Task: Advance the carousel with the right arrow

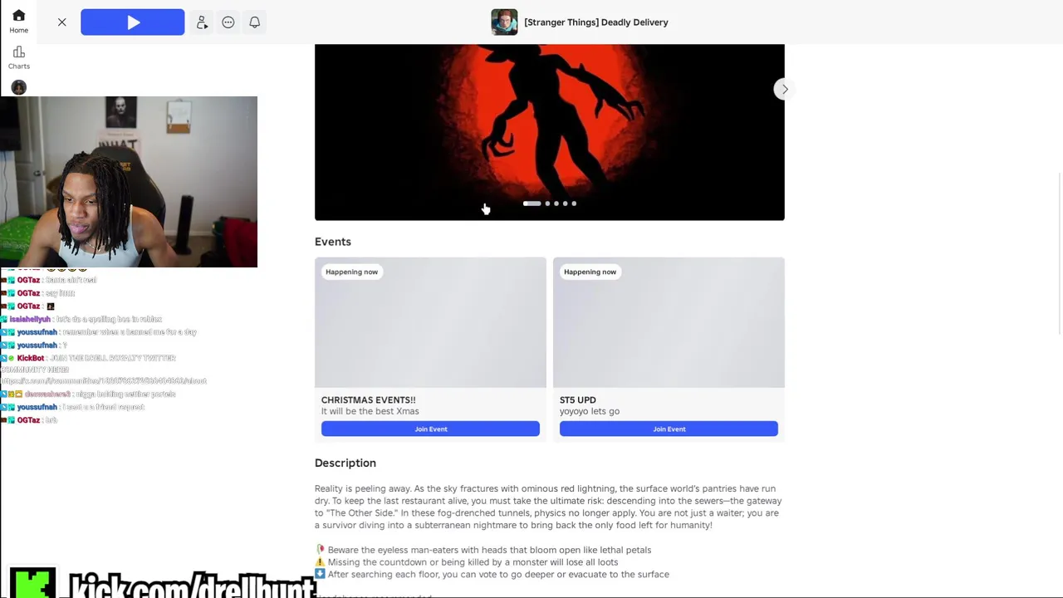Action: [784, 89]
